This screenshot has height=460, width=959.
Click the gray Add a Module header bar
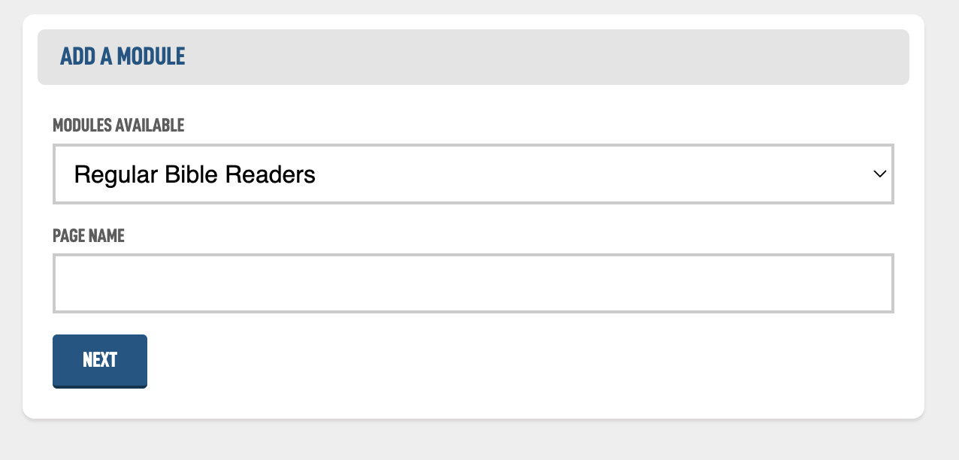(x=526, y=57)
